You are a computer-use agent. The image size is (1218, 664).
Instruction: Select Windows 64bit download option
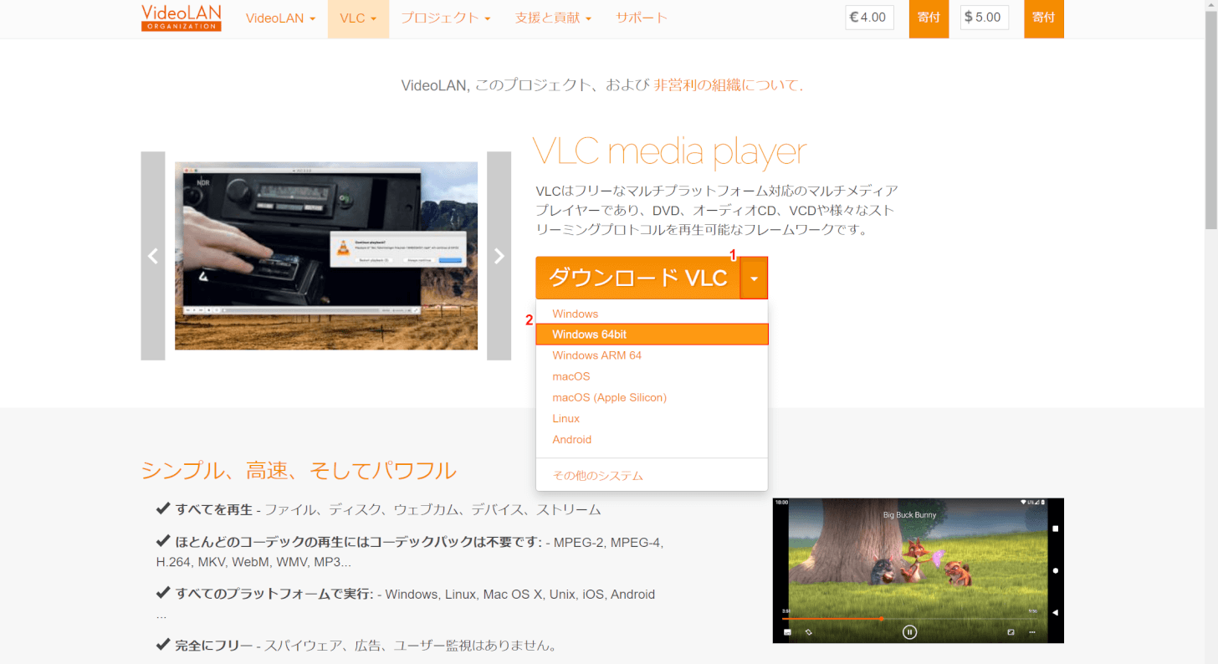652,335
